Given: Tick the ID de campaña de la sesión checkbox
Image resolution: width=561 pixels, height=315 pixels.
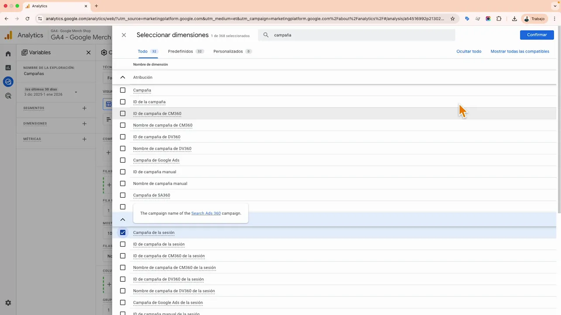Looking at the screenshot, I should [x=123, y=244].
